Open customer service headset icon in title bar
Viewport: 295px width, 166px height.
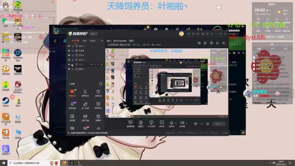tap(188, 34)
